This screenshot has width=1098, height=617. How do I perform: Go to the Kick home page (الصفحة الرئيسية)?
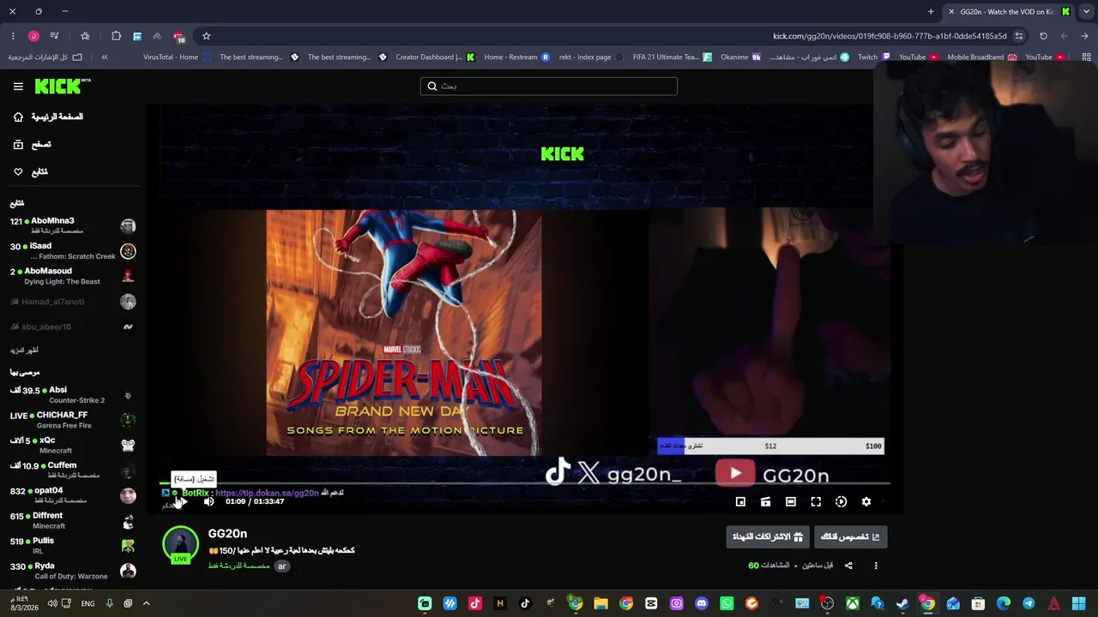(49, 117)
